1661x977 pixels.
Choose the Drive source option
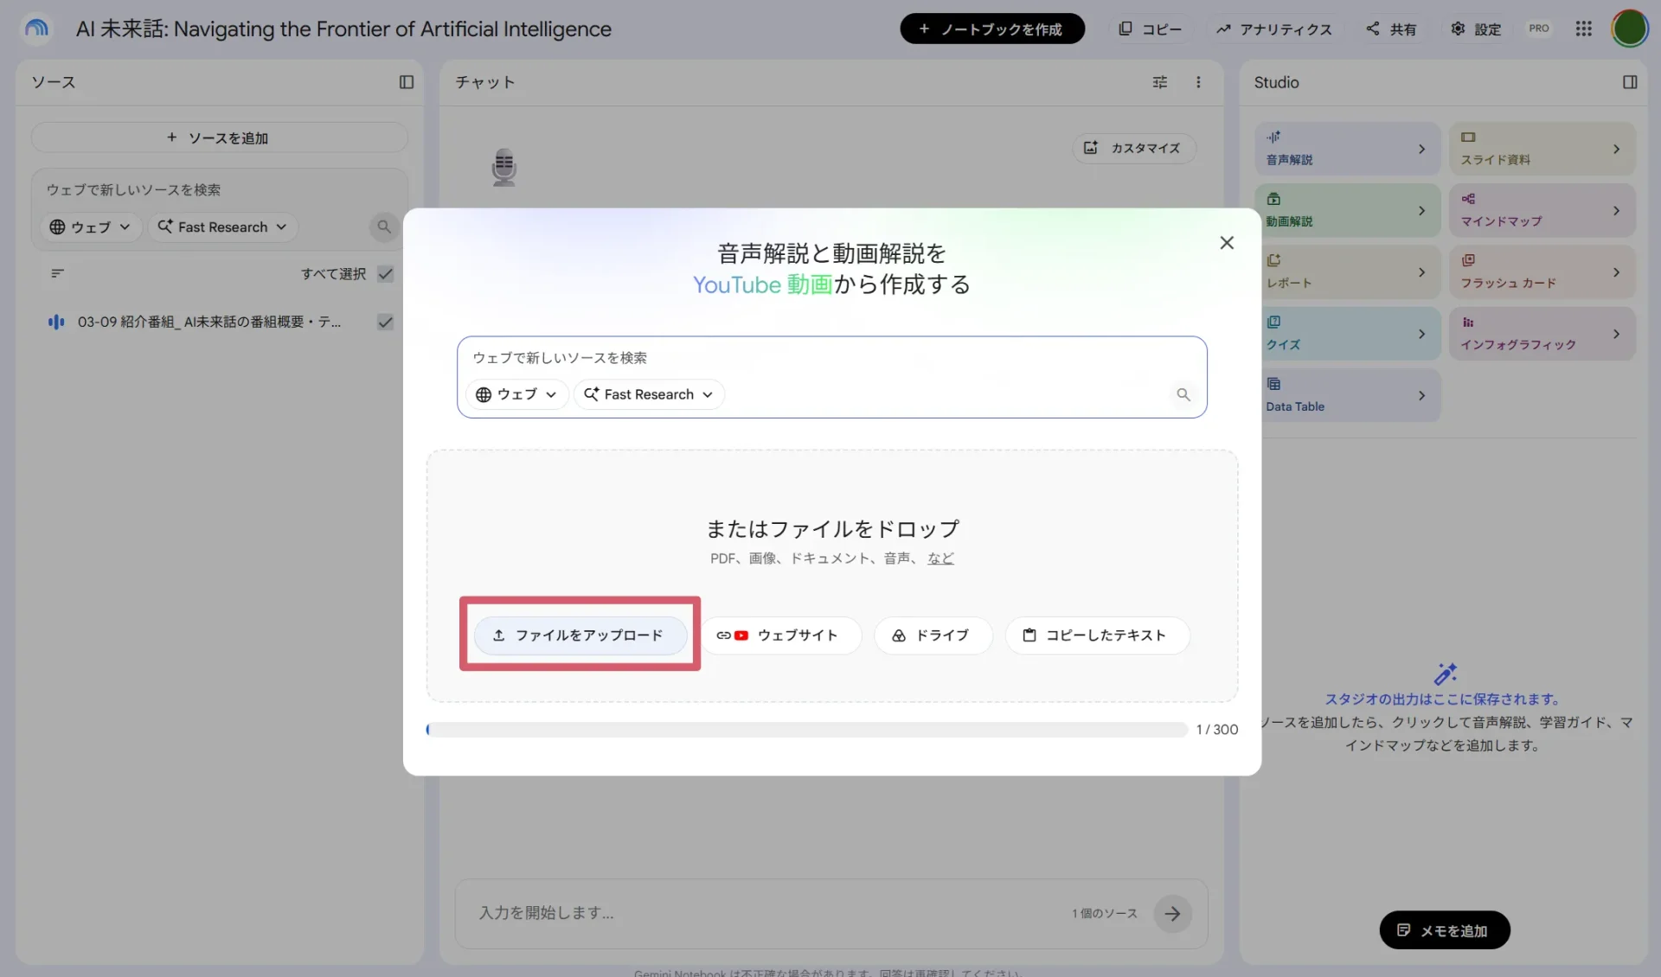click(933, 635)
